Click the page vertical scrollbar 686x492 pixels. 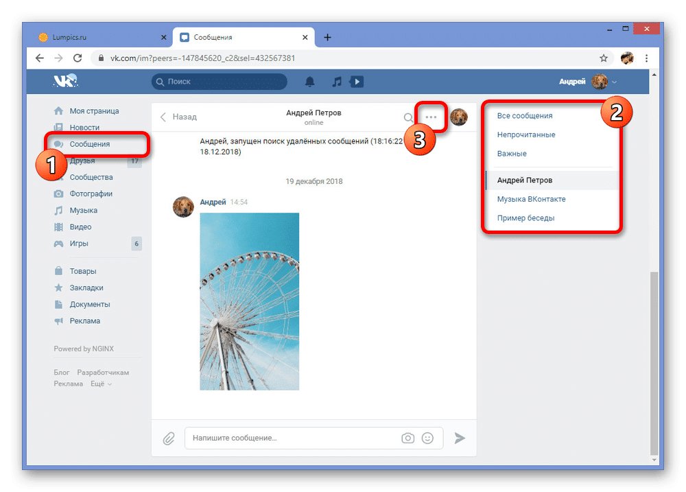[654, 364]
